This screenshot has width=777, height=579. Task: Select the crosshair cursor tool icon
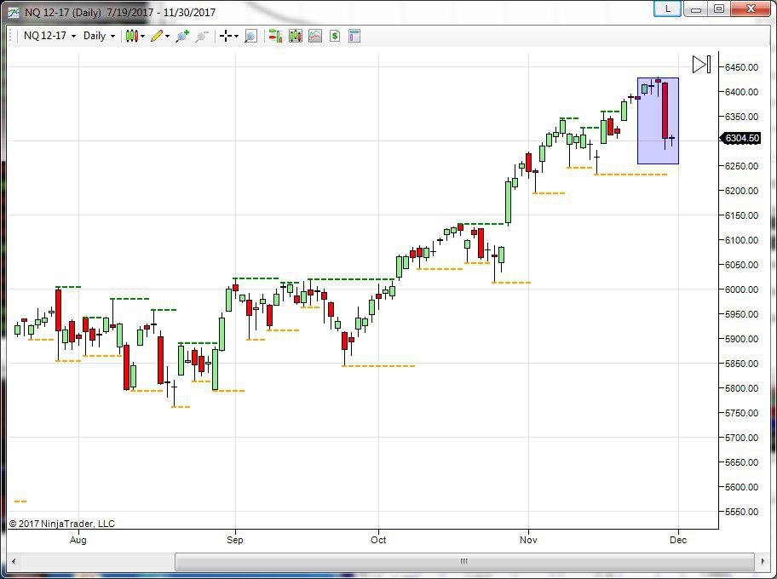pyautogui.click(x=226, y=36)
